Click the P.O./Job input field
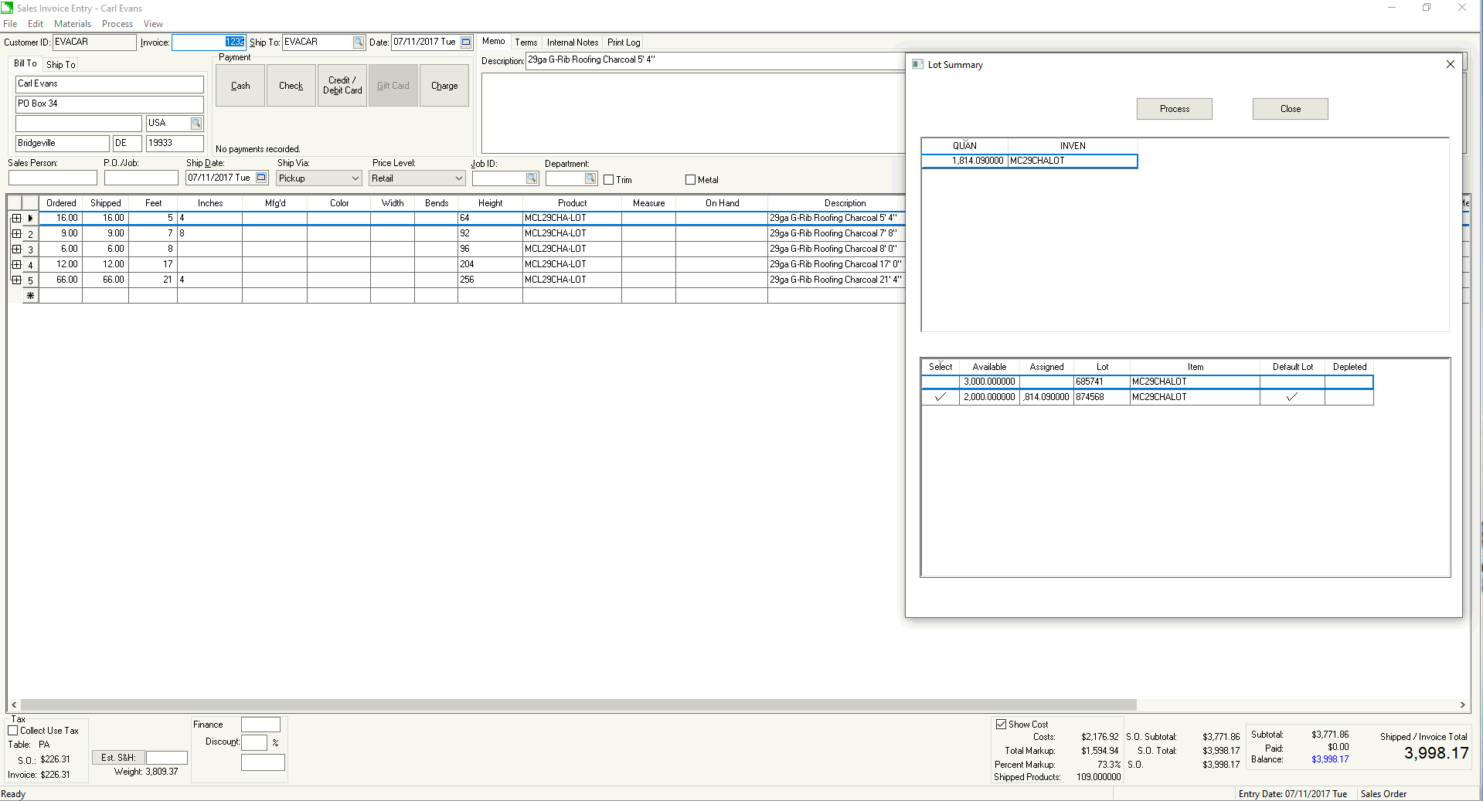1483x801 pixels. click(x=141, y=178)
